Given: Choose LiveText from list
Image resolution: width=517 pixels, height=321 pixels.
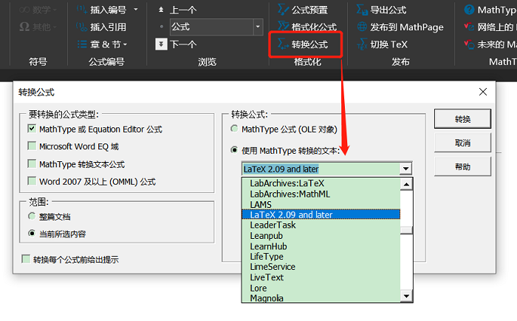Looking at the screenshot, I should 321,277.
